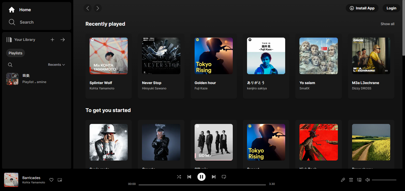405x191 pixels.
Task: Click the Golden hour title text
Action: click(x=205, y=83)
